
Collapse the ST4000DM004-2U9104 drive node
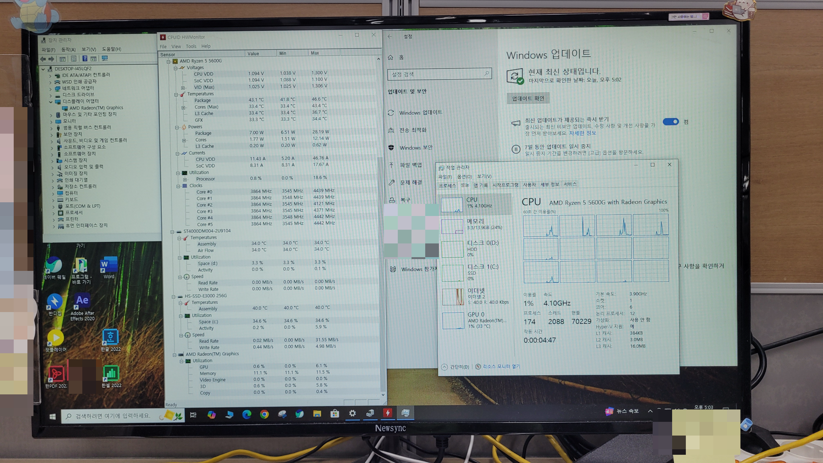tap(172, 232)
